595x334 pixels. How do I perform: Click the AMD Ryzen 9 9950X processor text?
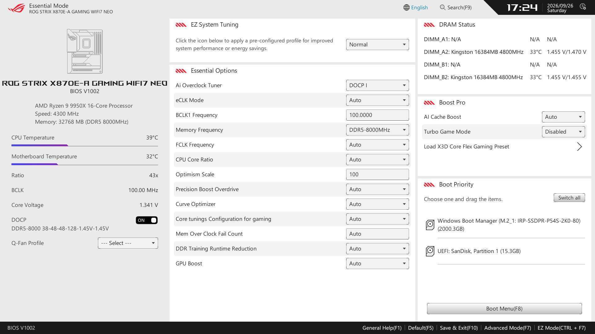[x=84, y=106]
